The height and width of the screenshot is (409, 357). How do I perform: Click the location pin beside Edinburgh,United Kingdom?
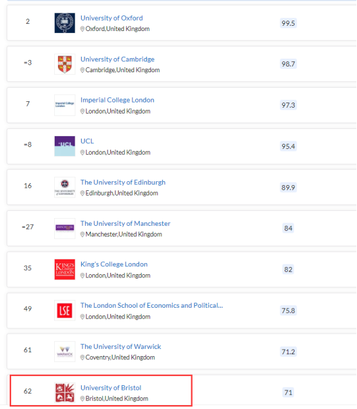[82, 194]
